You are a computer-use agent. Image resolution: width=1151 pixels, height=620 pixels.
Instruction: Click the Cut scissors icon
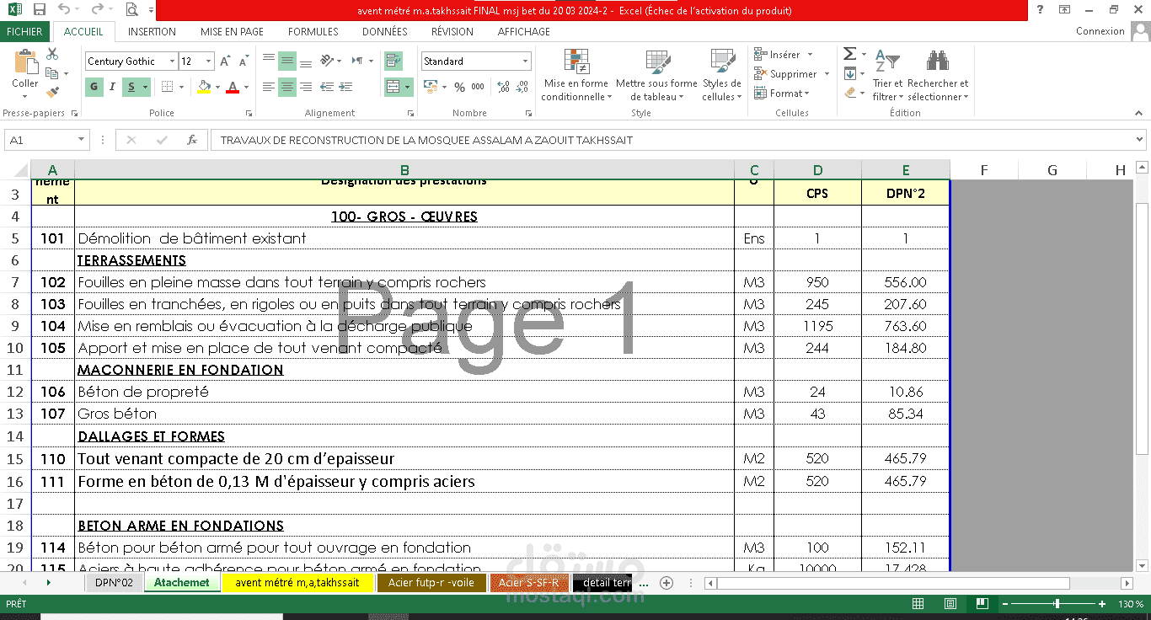click(x=52, y=54)
